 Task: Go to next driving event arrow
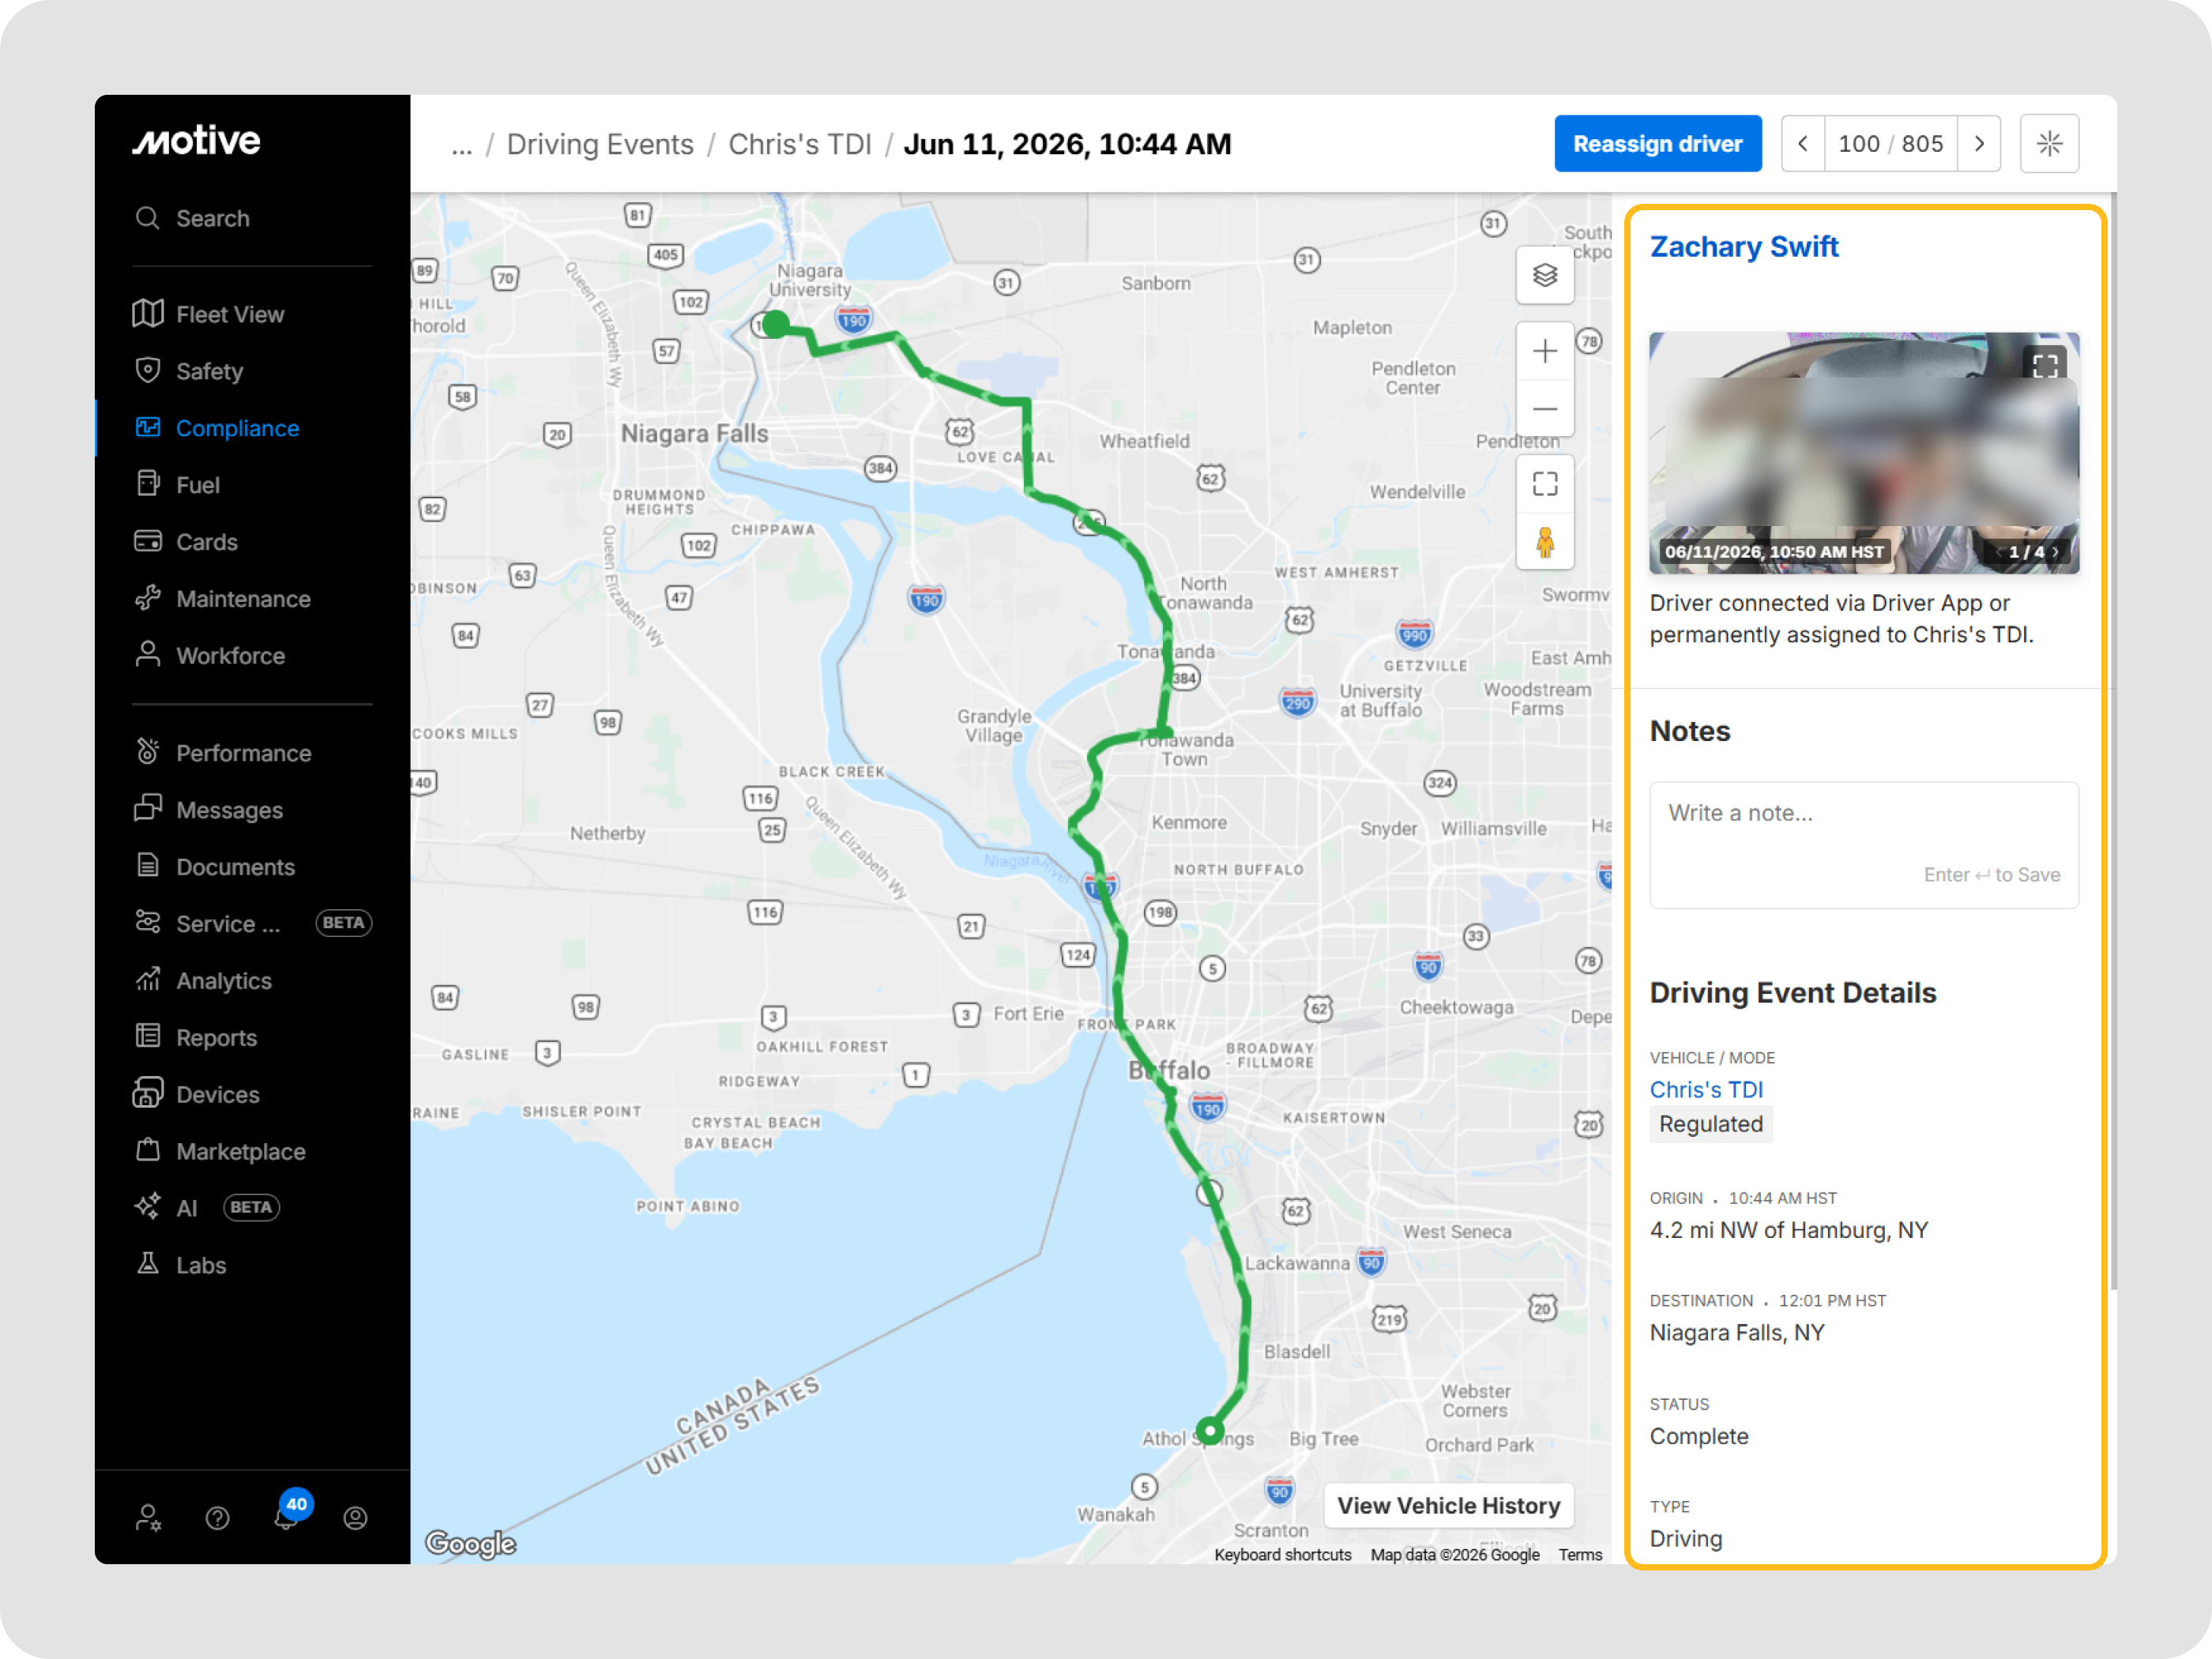coord(1979,144)
